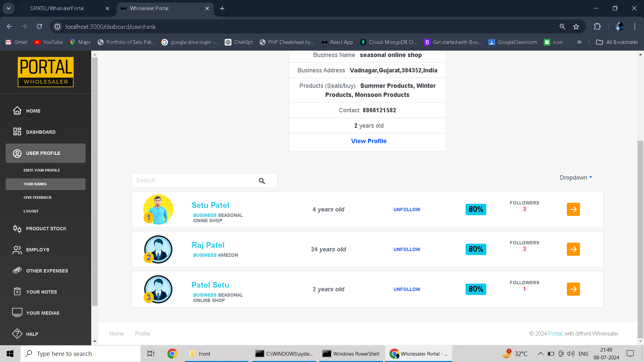Toggle Unfollow for Raj Patel
The height and width of the screenshot is (362, 644).
click(407, 249)
